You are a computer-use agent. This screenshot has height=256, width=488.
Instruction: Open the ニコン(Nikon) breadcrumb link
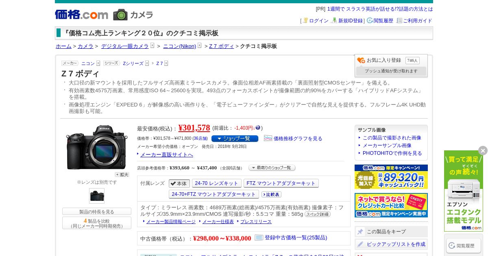coord(179,46)
